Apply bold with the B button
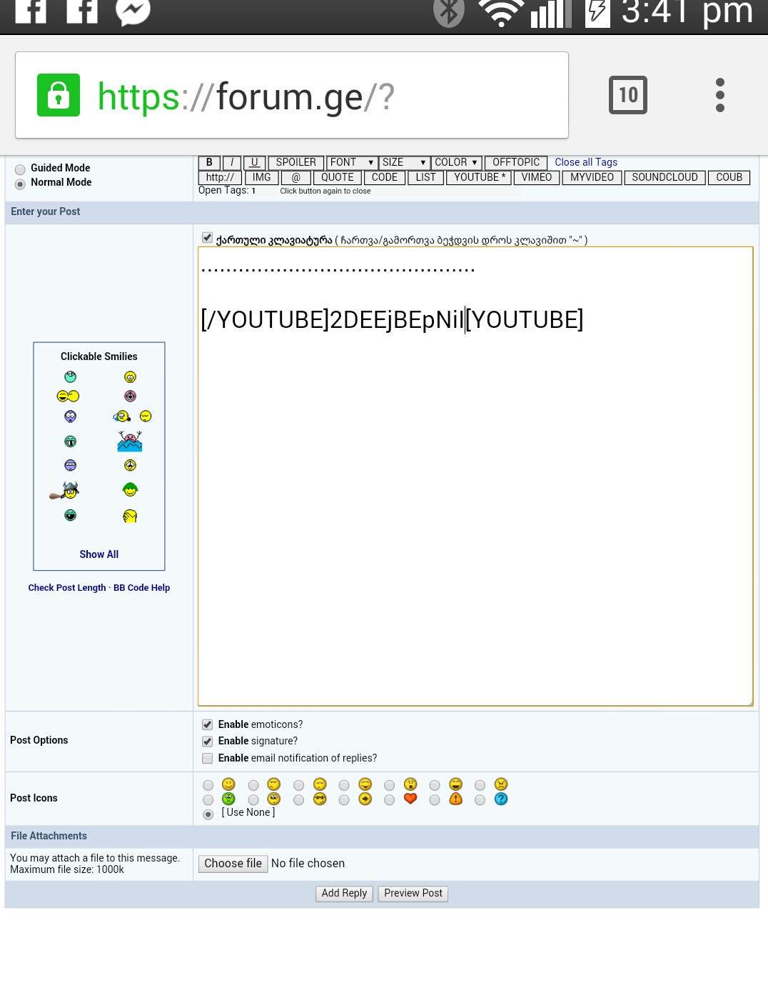Image resolution: width=768 pixels, height=1003 pixels. 209,163
